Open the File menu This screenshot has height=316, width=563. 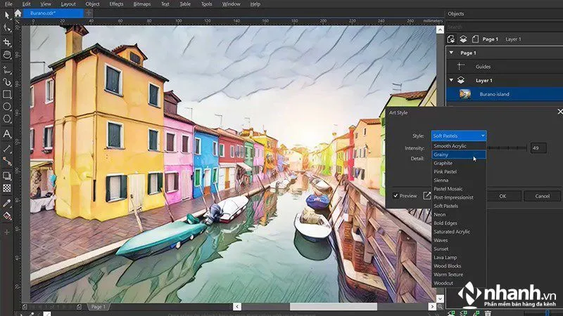8,4
